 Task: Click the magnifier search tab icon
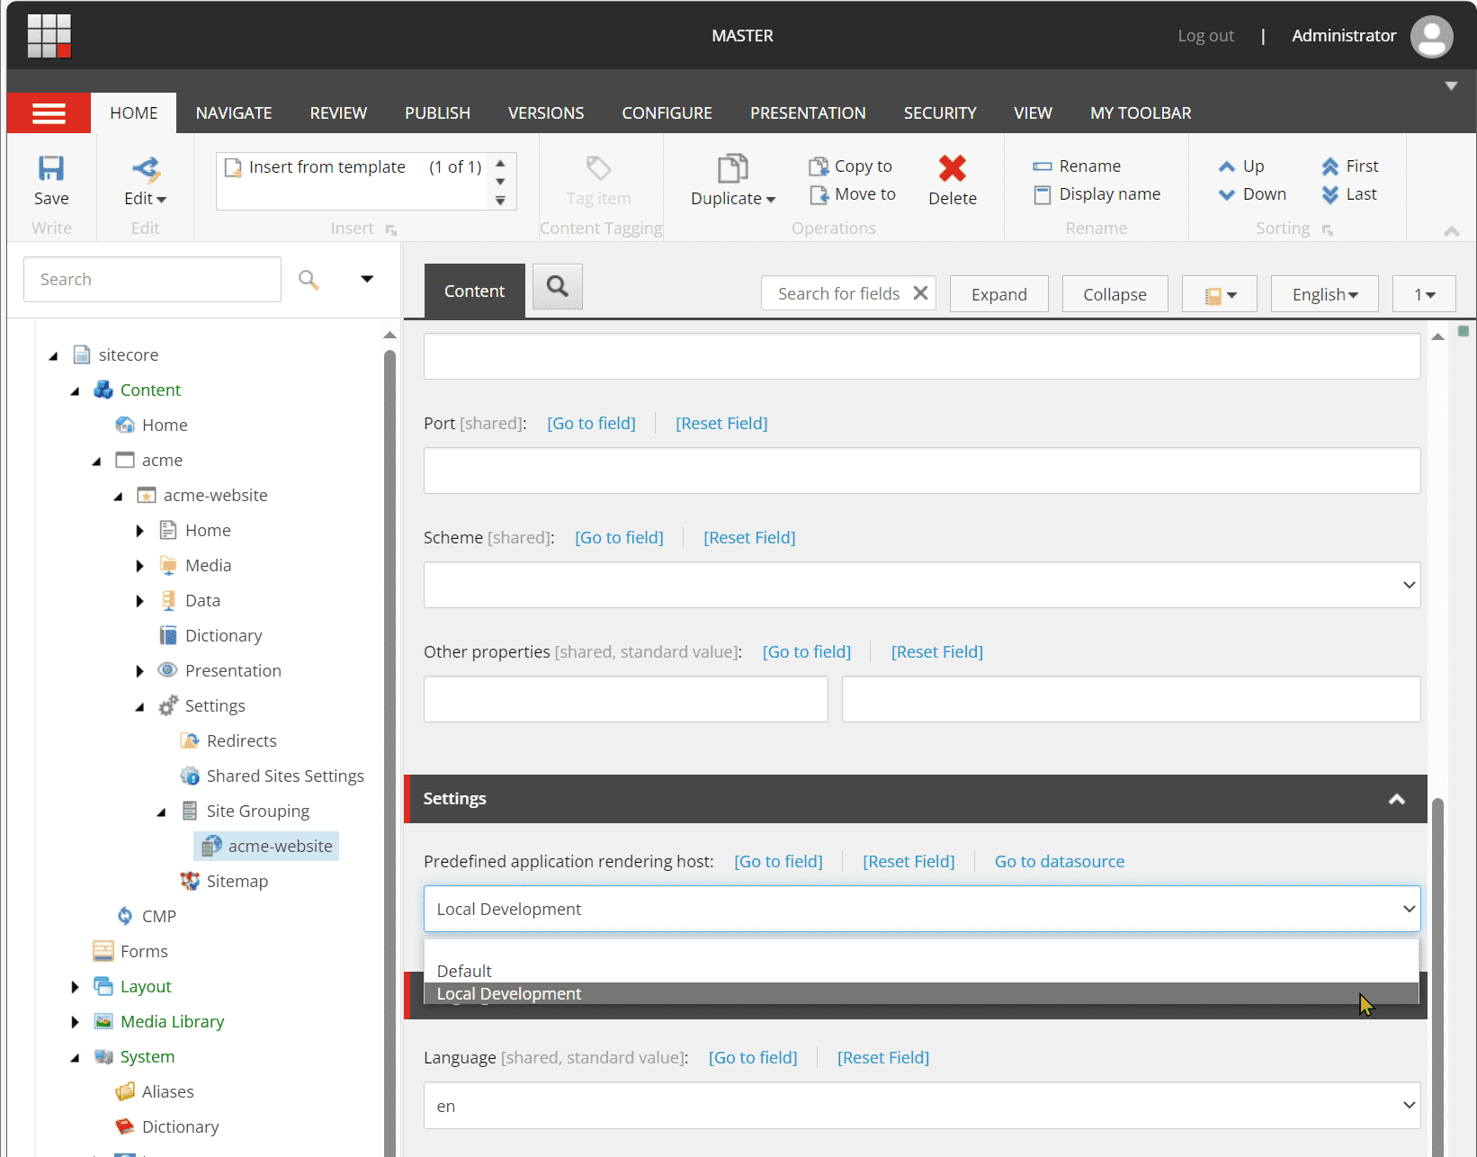coord(558,287)
